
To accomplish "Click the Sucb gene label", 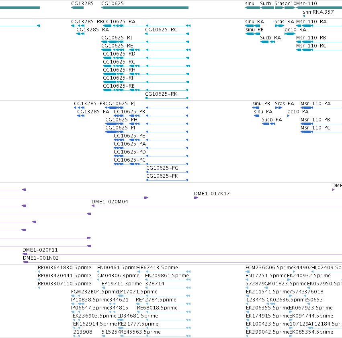I will 266,4.
